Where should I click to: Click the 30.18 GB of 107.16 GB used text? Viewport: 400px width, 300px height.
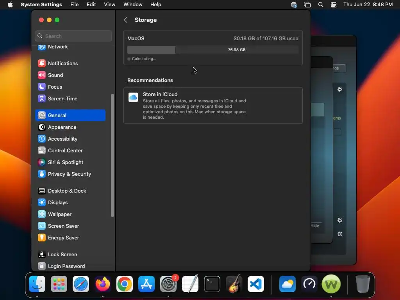266,39
